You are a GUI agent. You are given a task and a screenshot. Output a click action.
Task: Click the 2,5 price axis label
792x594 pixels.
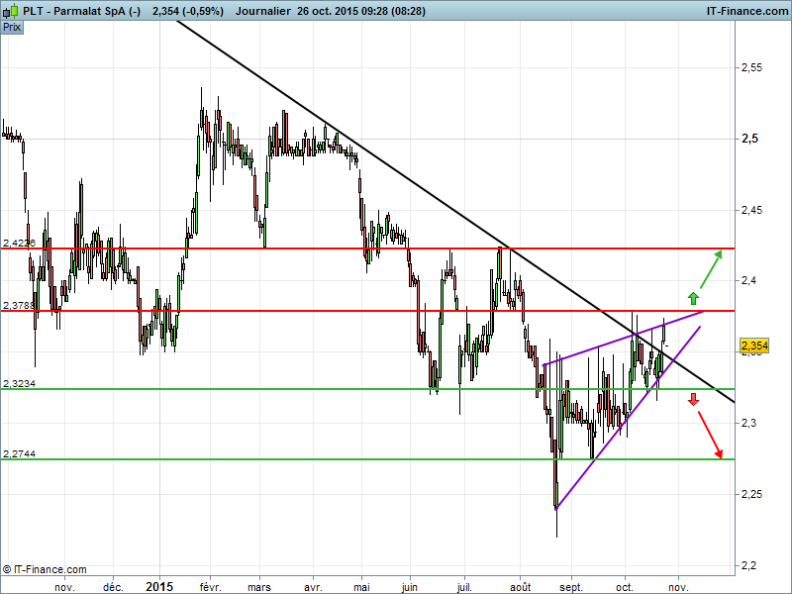(x=749, y=139)
